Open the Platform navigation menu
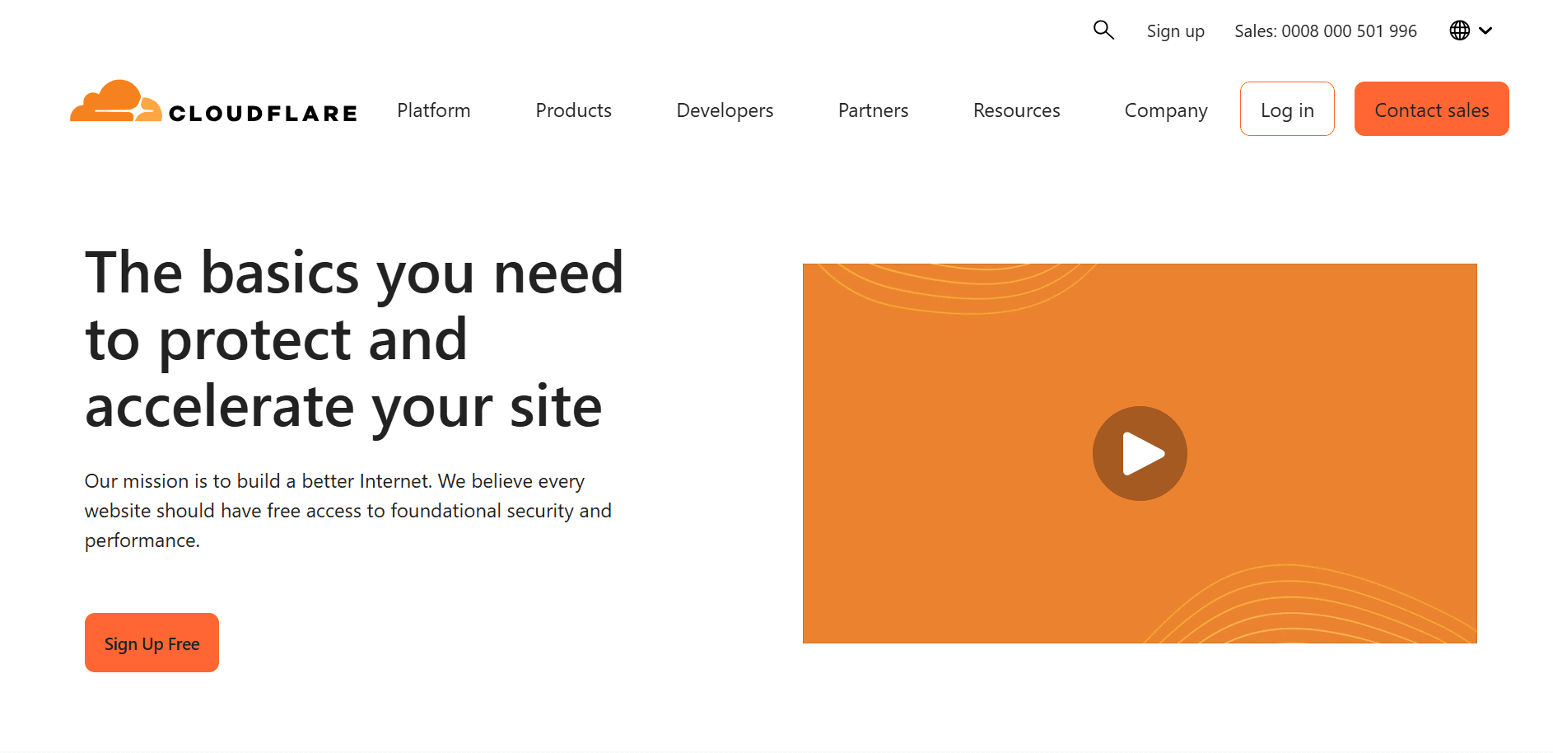Viewport: 1553px width, 753px height. [x=433, y=110]
